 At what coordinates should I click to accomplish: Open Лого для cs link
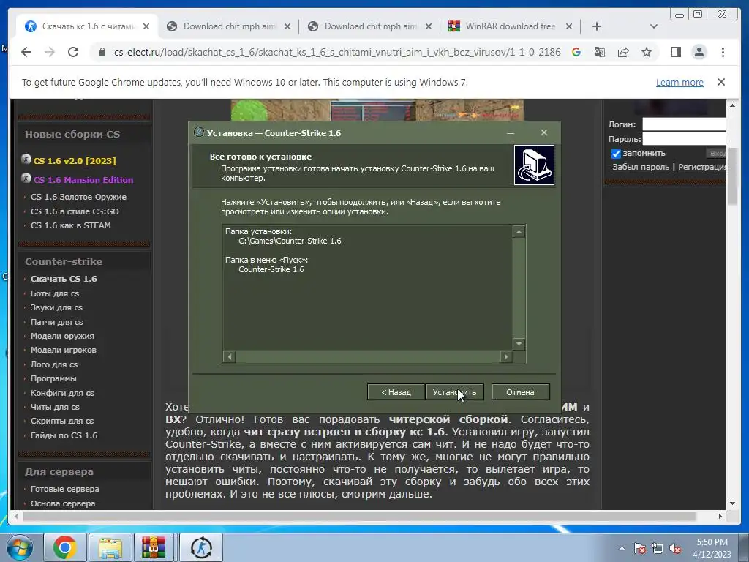[54, 364]
